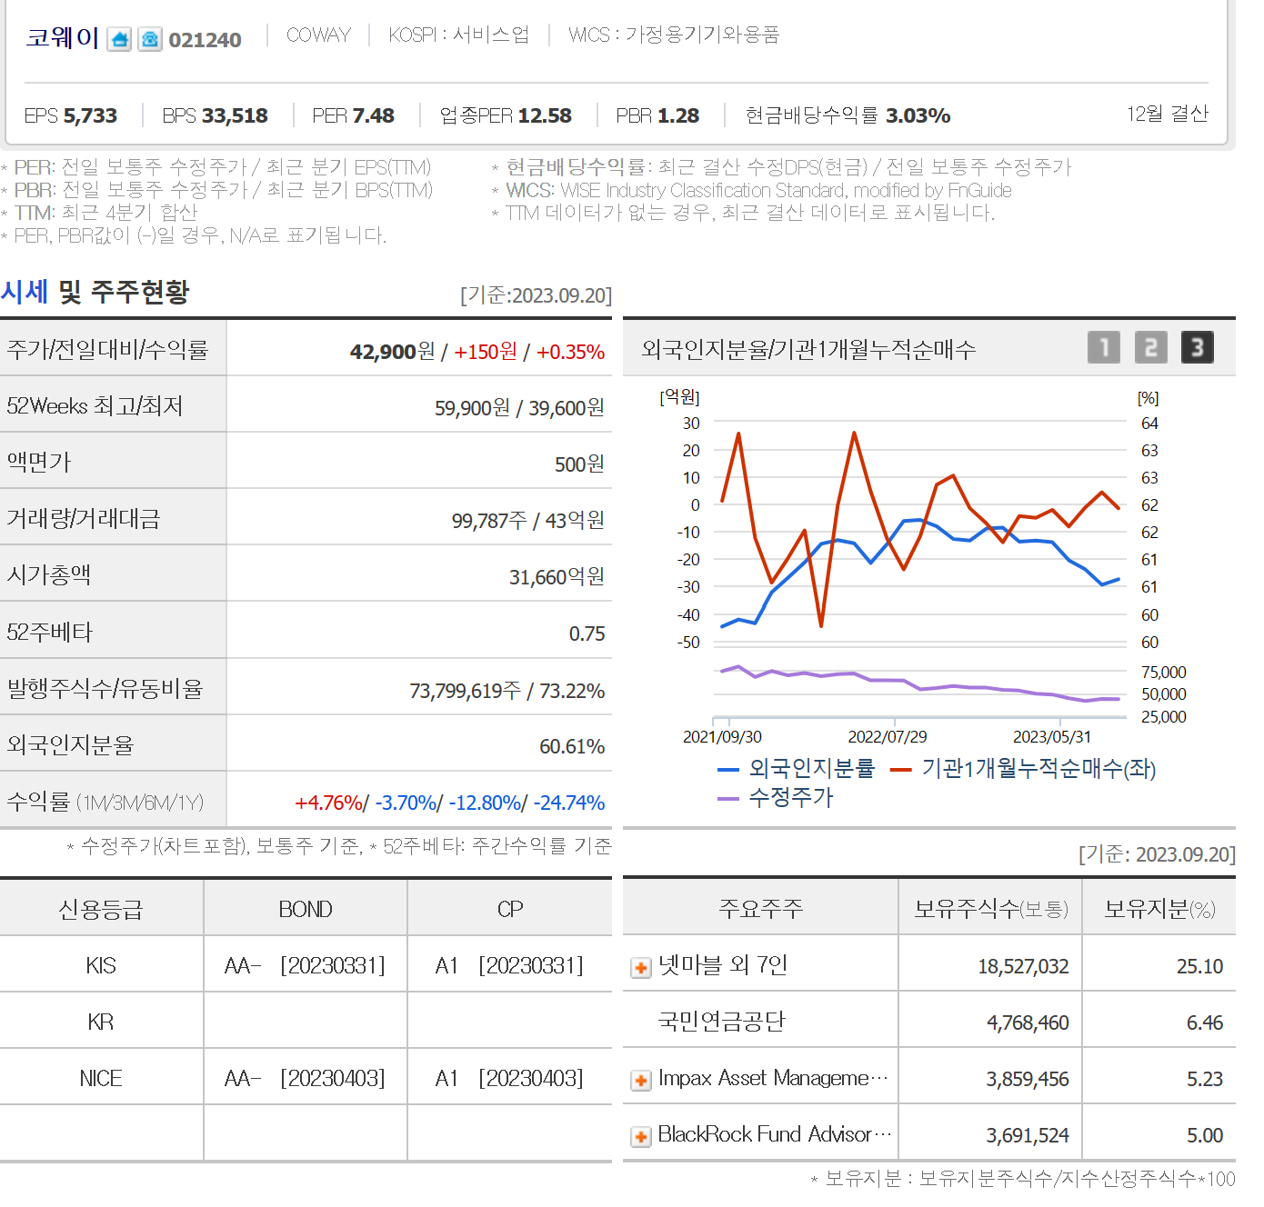
Task: Click the 액면가 500원 value
Action: coord(579,464)
